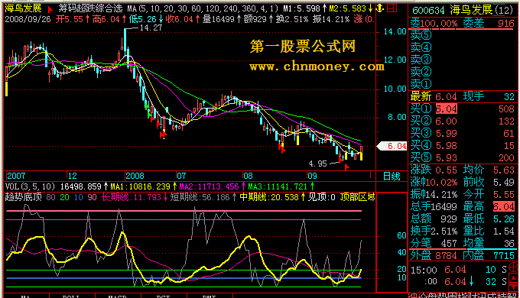
Task: Click the 顶部区域 label
Action: pos(358,197)
